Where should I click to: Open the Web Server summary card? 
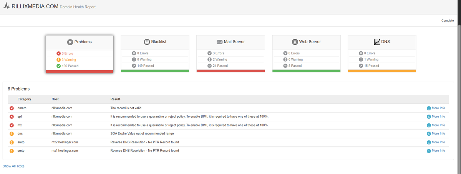click(x=306, y=53)
